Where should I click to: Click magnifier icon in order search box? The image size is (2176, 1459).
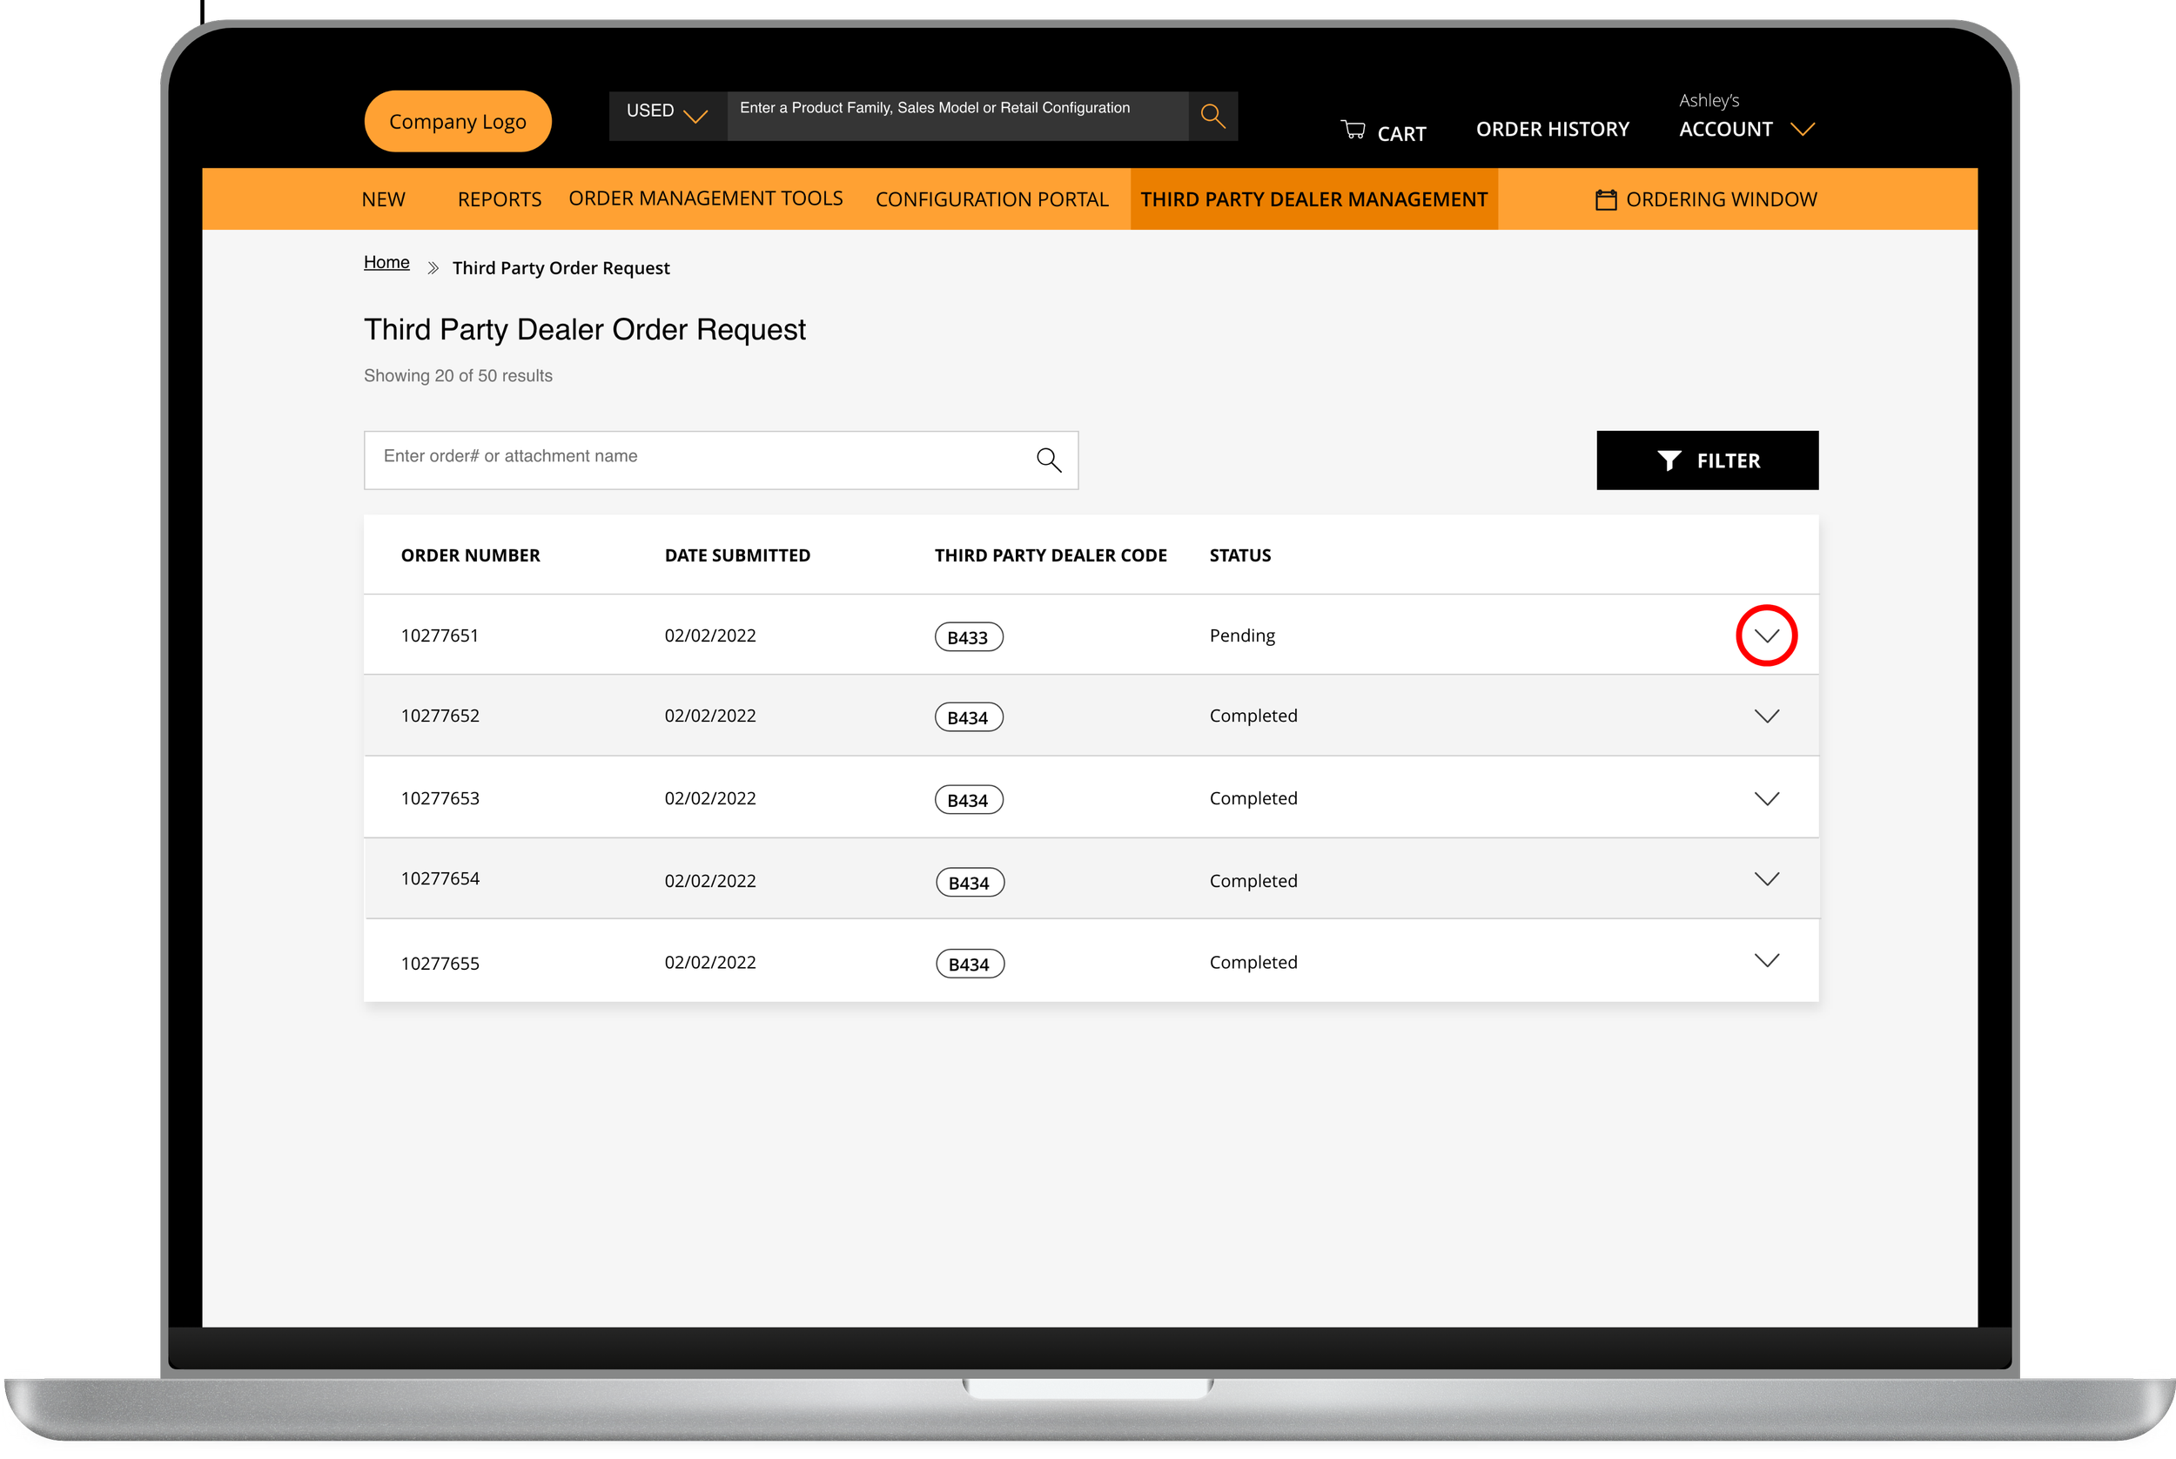click(1049, 460)
